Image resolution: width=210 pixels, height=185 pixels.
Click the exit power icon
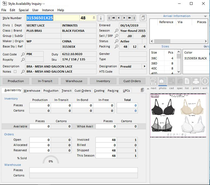(x=205, y=81)
